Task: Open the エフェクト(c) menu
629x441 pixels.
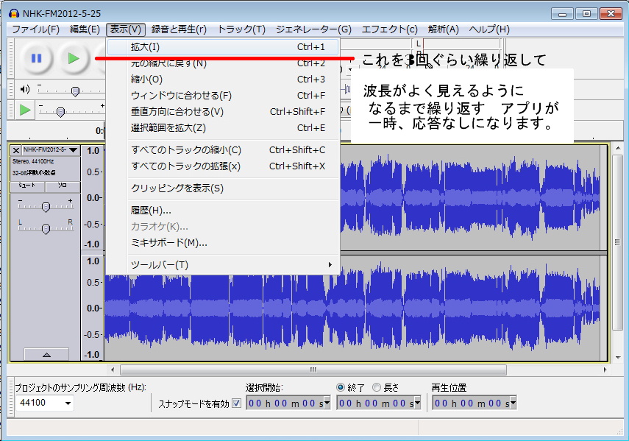Action: click(390, 29)
